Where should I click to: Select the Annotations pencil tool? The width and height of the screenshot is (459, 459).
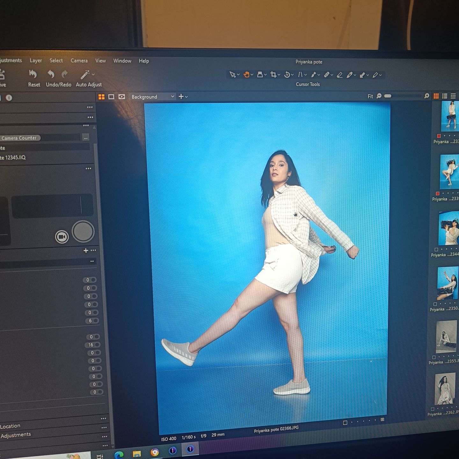tap(375, 75)
